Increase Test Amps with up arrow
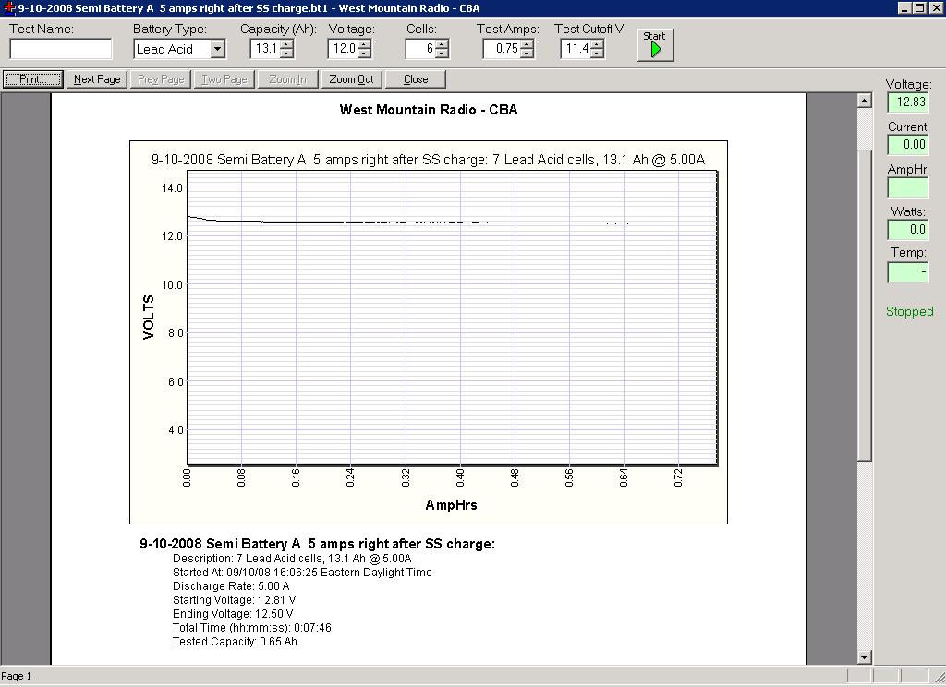 pos(528,44)
